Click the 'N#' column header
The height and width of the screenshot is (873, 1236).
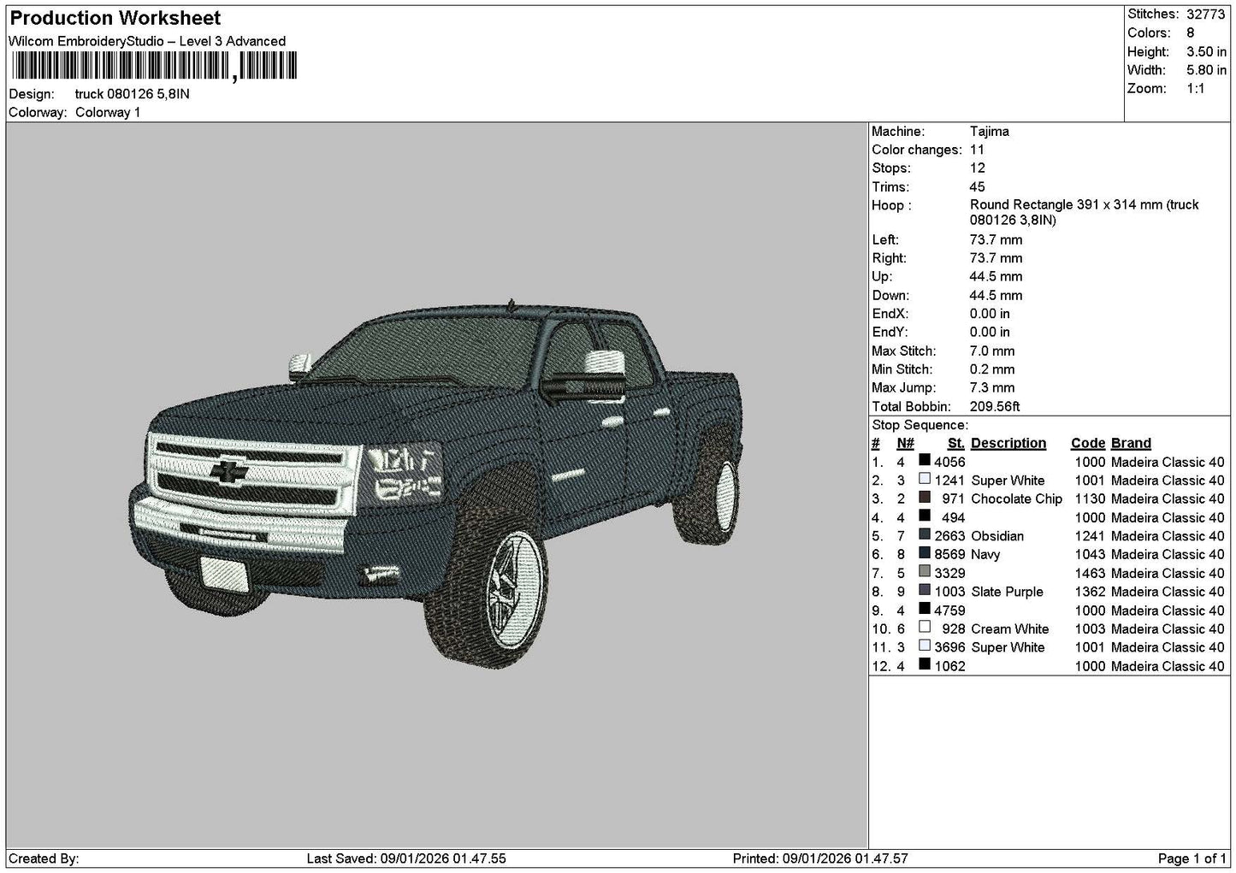tap(905, 443)
